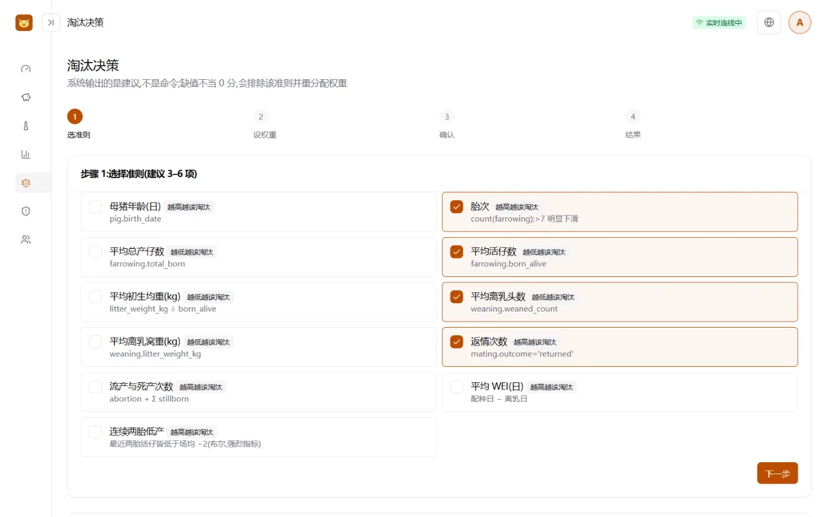Open the users icon in sidebar
This screenshot has height=517, width=827.
click(x=26, y=239)
